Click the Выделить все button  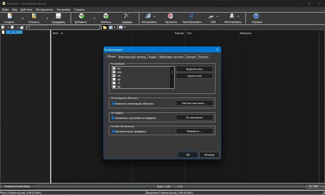pyautogui.click(x=194, y=69)
